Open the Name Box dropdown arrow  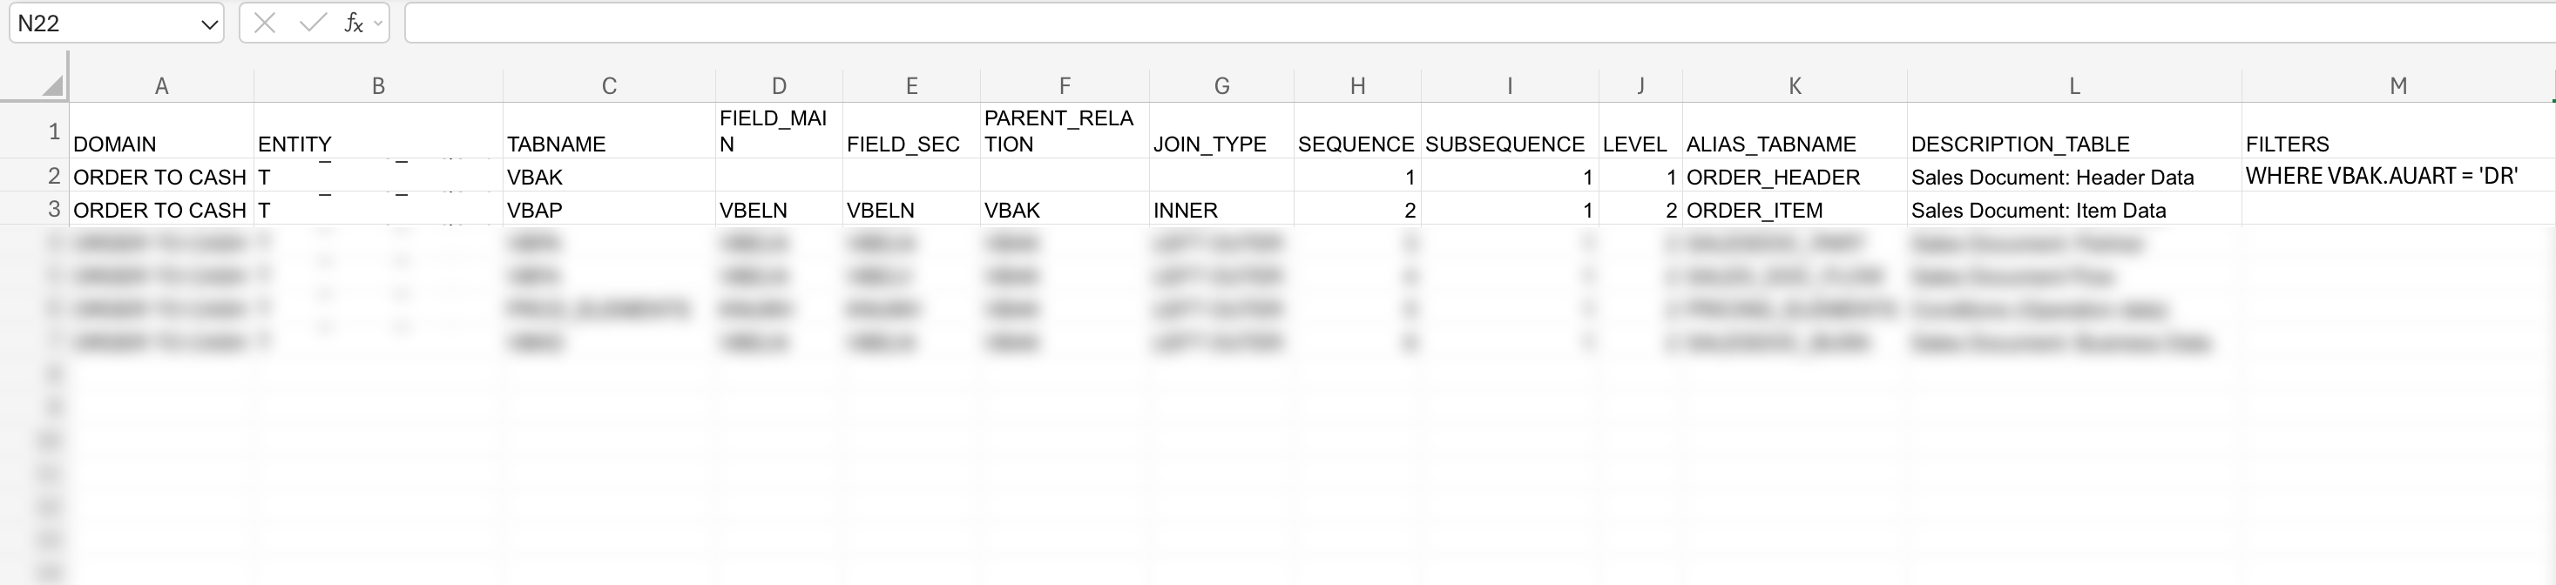tap(208, 24)
